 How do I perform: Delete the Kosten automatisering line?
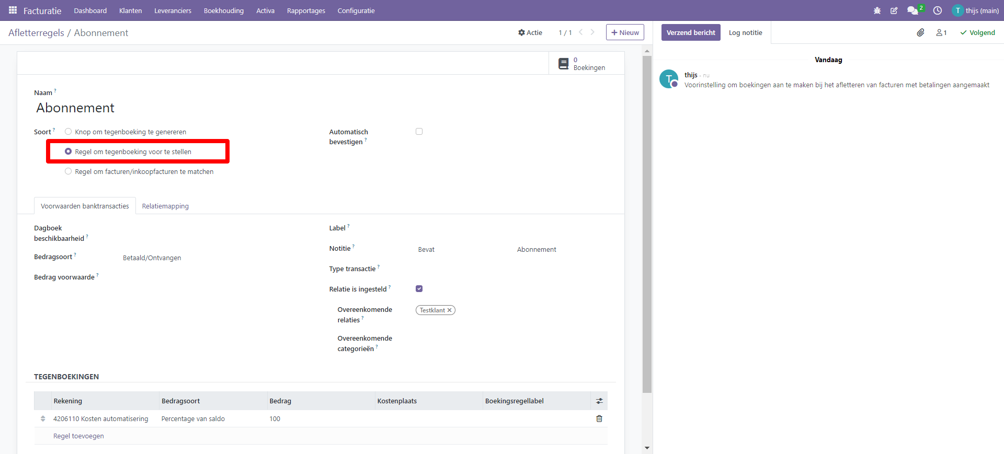(599, 418)
